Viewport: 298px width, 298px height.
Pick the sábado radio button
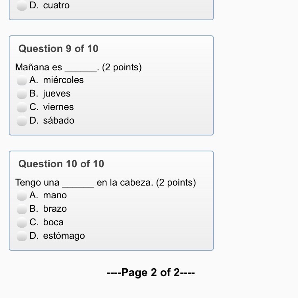[22, 121]
